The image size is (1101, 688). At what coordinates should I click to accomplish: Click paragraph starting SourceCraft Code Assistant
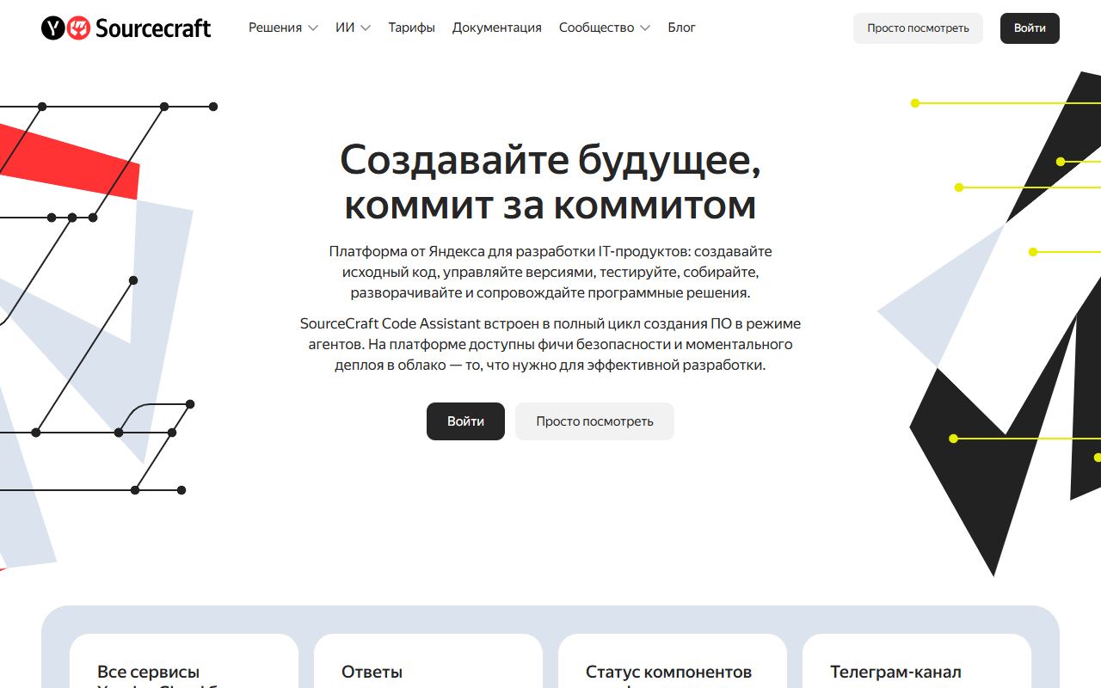[550, 344]
